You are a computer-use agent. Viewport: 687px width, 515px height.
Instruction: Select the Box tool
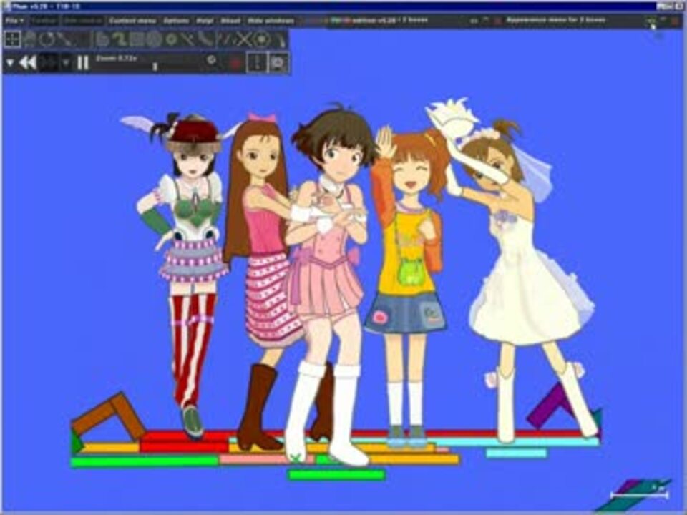click(137, 39)
